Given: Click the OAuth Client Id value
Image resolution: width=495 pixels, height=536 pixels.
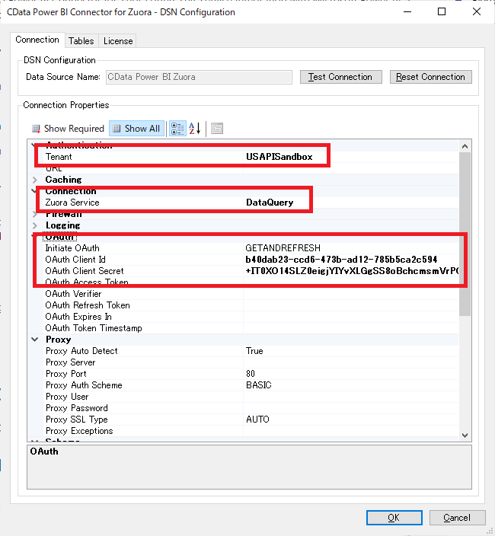Looking at the screenshot, I should click(x=341, y=260).
